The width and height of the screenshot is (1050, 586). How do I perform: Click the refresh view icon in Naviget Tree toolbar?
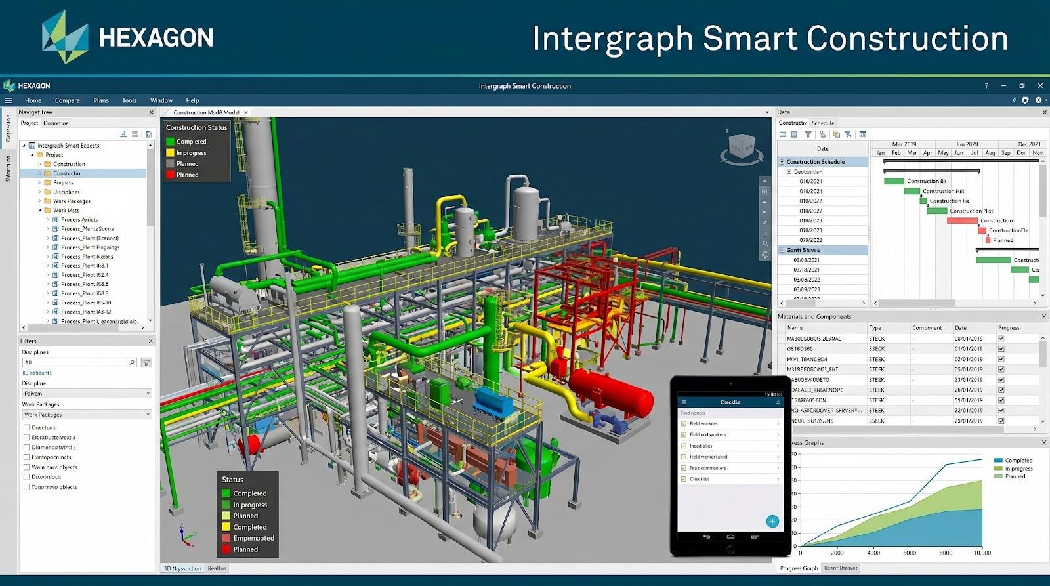148,134
